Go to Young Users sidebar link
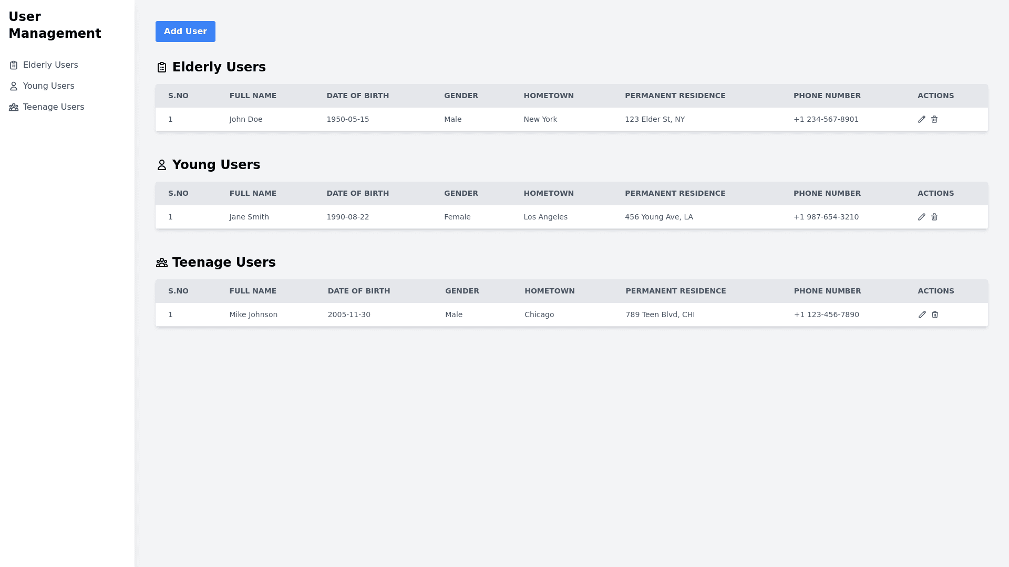Screen dimensions: 1009x567 [x=48, y=86]
